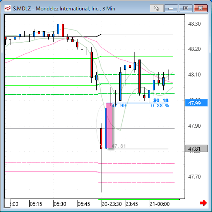
Task: Click the 47.90 price axis label
Action: (x=194, y=126)
